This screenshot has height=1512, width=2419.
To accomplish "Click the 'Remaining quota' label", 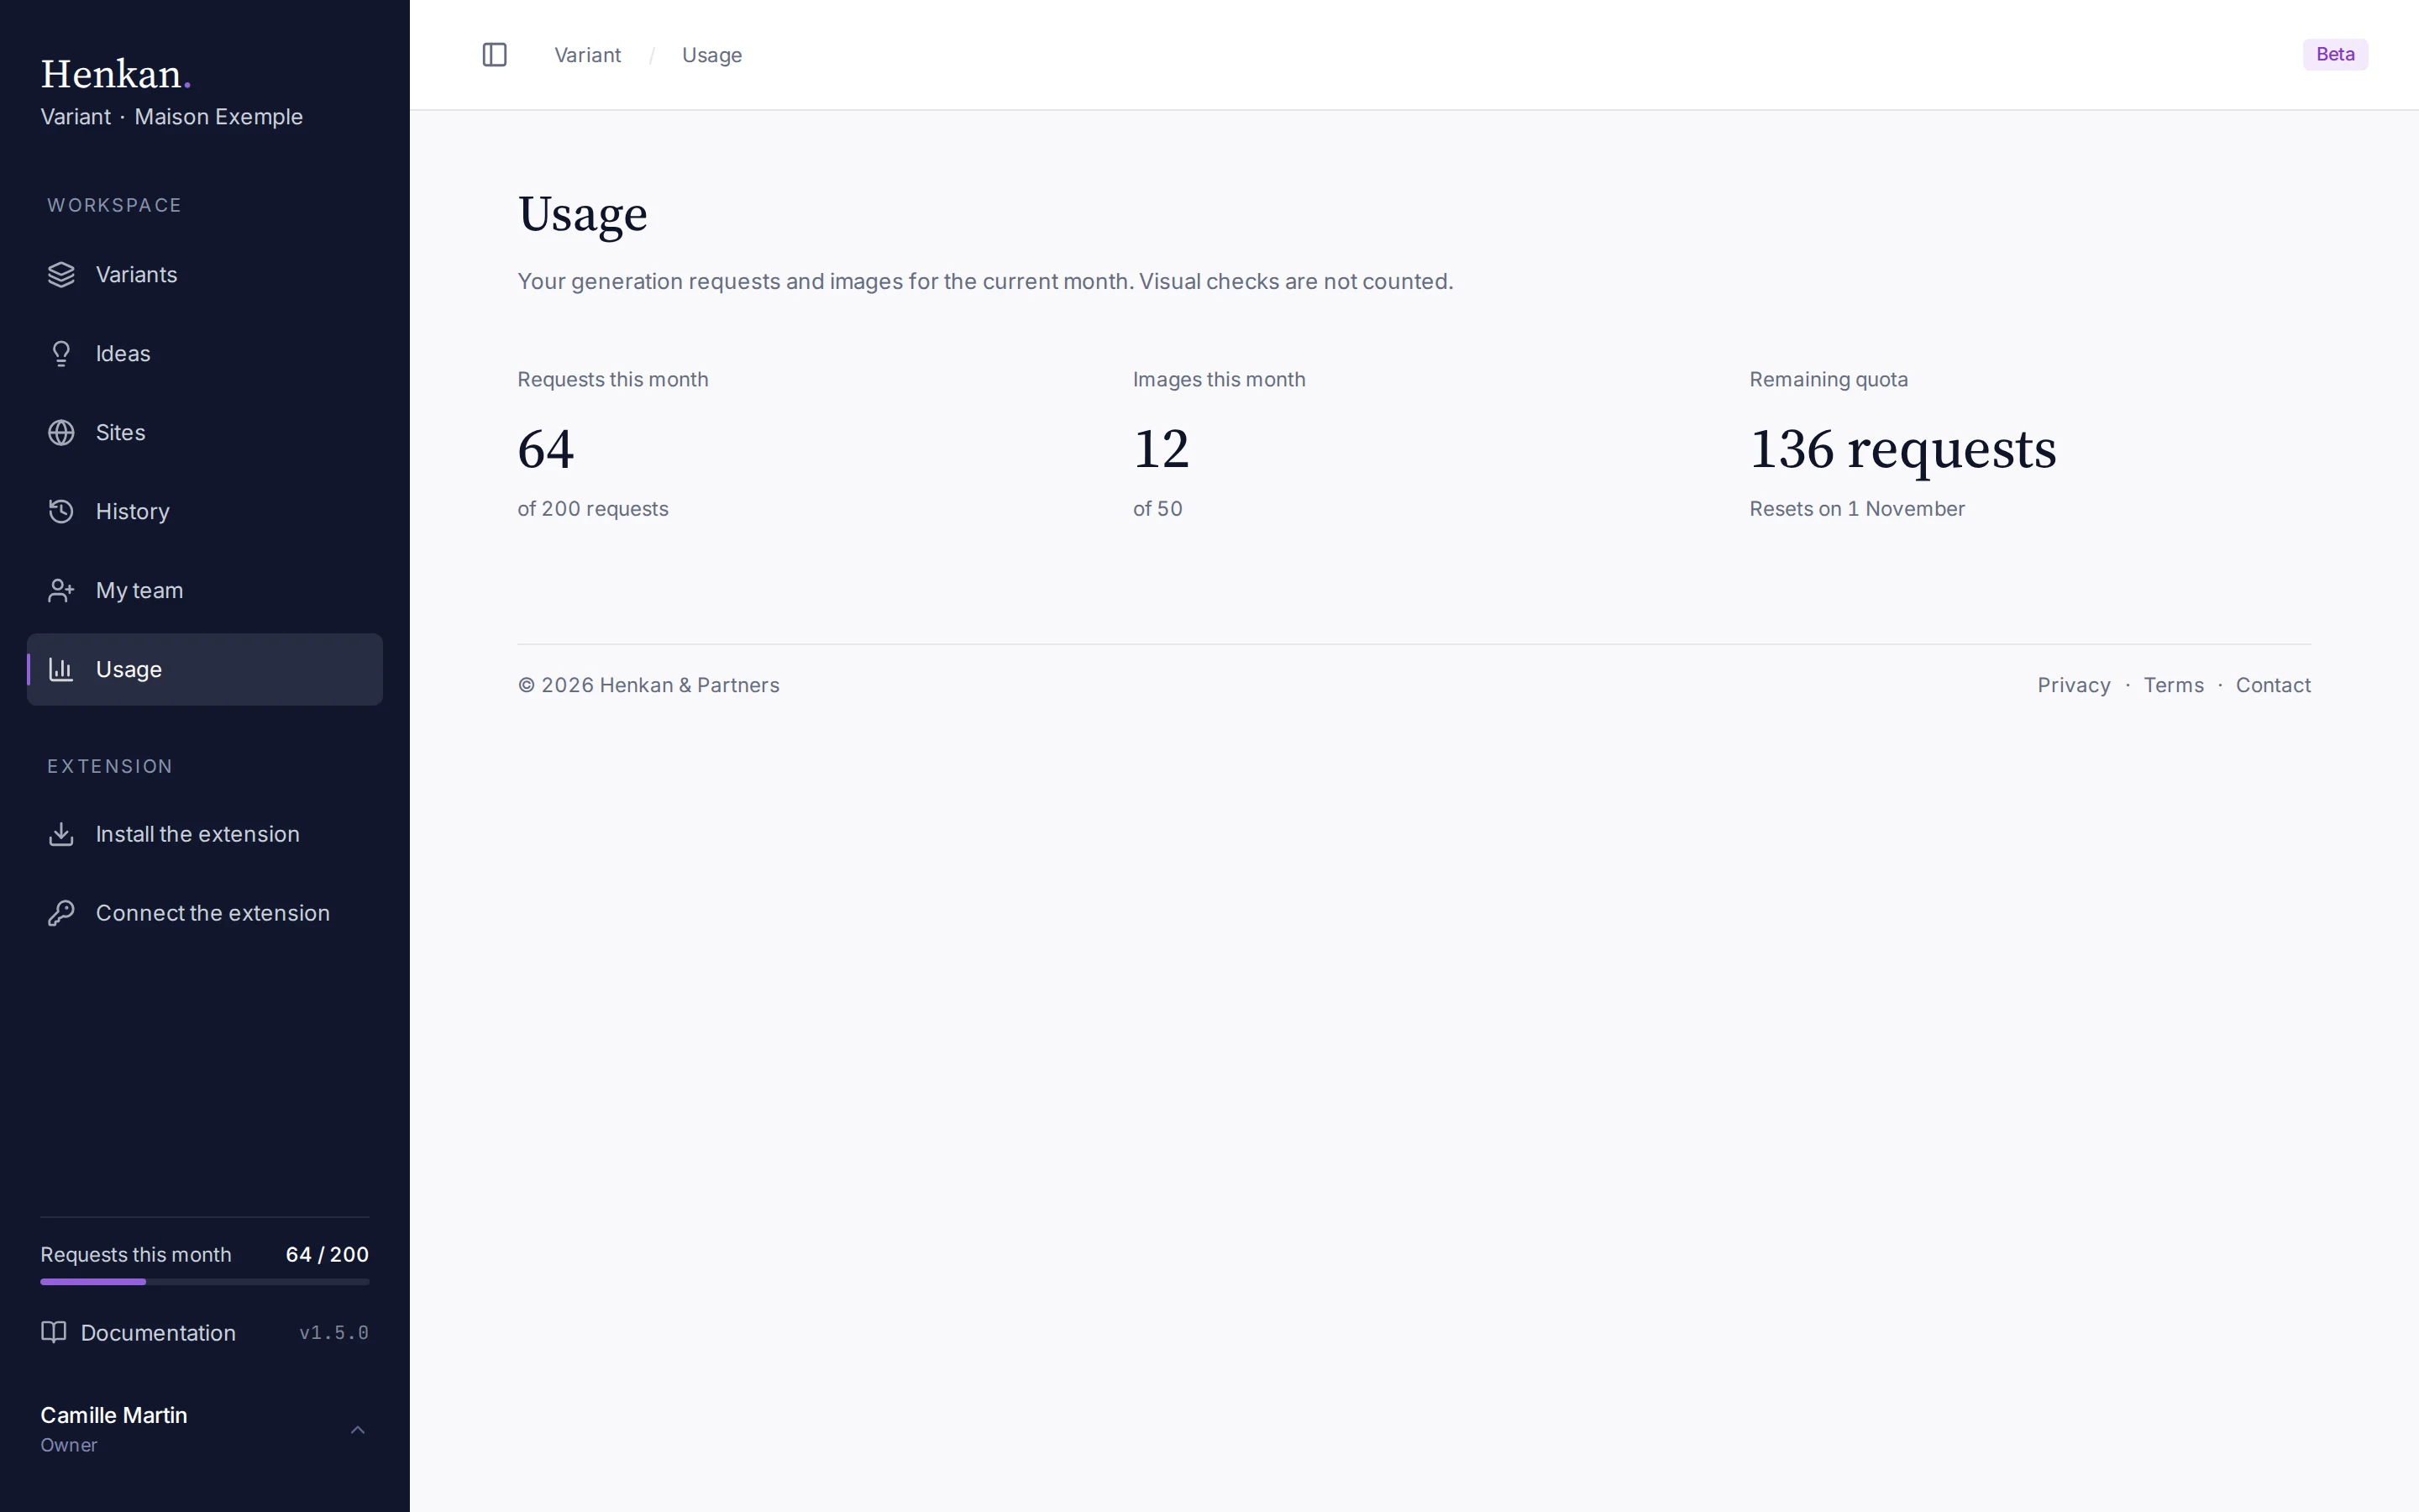I will pyautogui.click(x=1829, y=380).
